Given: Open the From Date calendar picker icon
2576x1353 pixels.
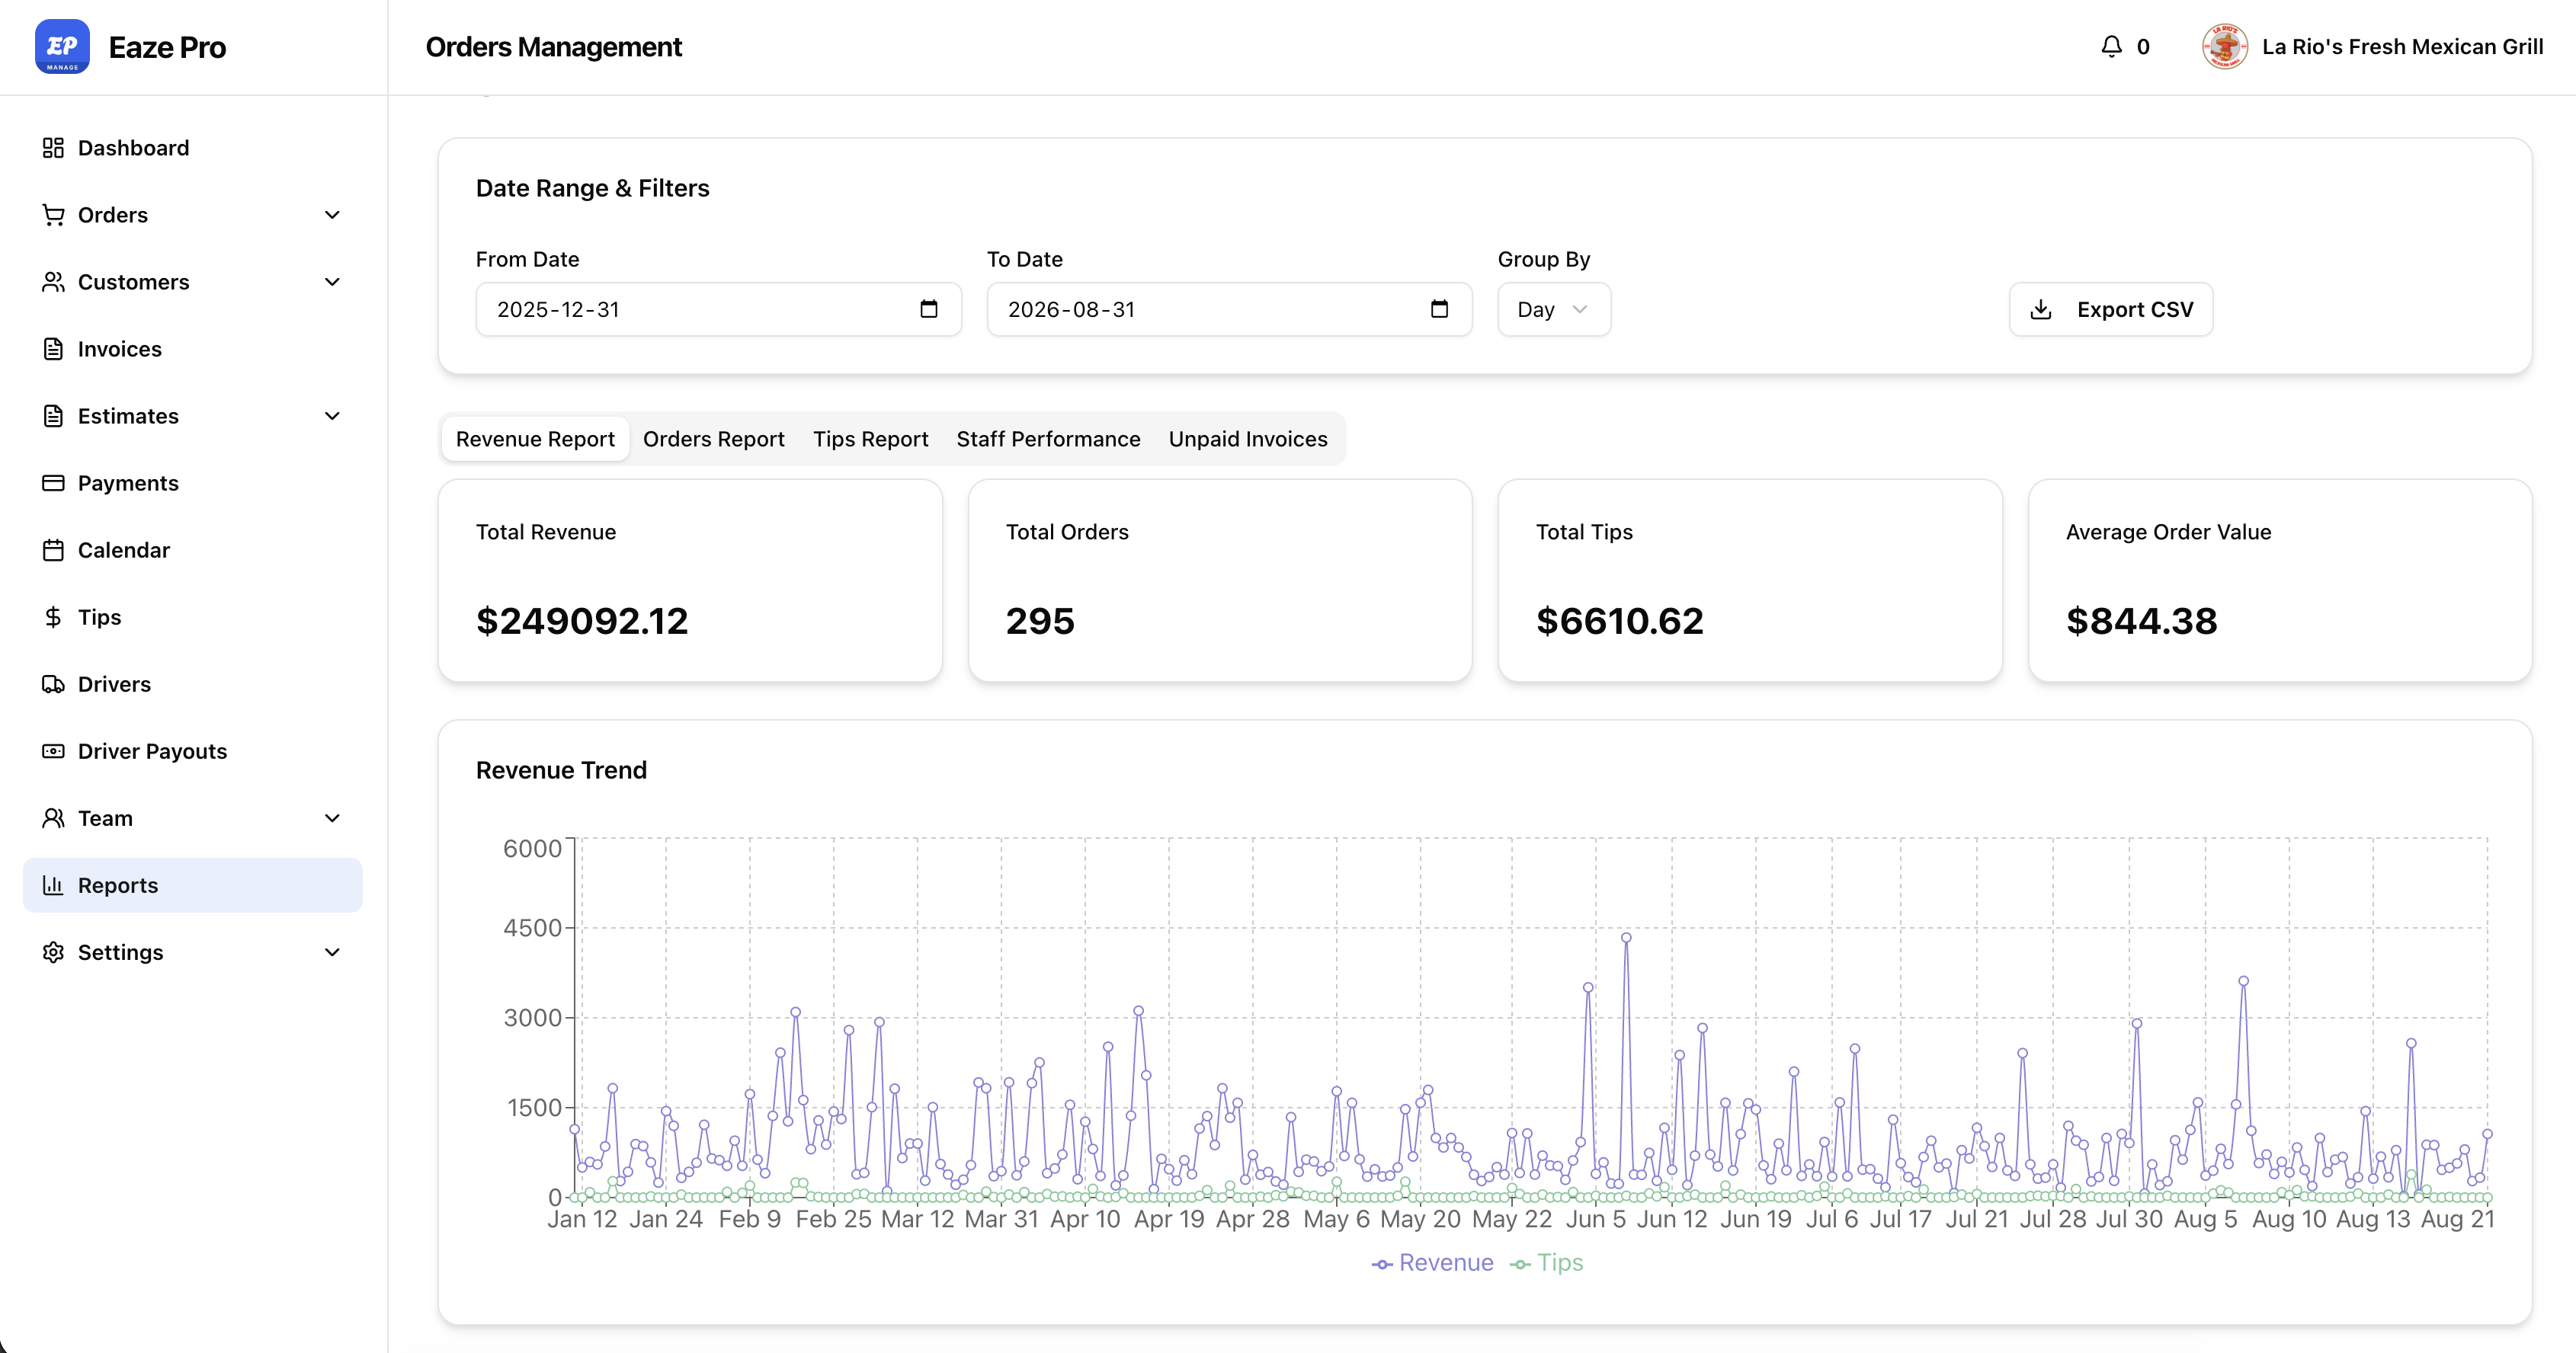Looking at the screenshot, I should 928,309.
